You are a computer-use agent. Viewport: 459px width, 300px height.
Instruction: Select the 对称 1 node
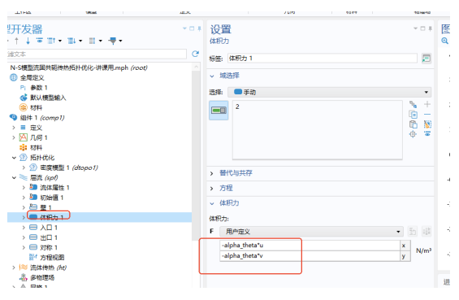pyautogui.click(x=49, y=247)
